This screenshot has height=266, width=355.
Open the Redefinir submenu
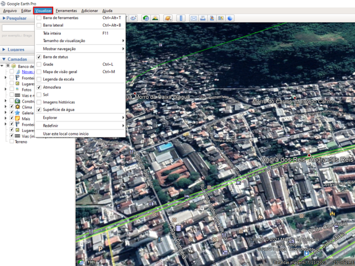click(x=80, y=126)
